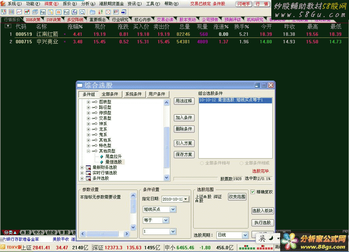Open the 指定日期 date dropdown
349x252 pixels.
point(186,199)
